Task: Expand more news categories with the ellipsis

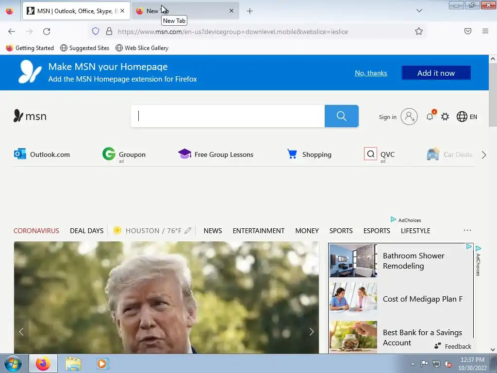Action: pyautogui.click(x=467, y=230)
